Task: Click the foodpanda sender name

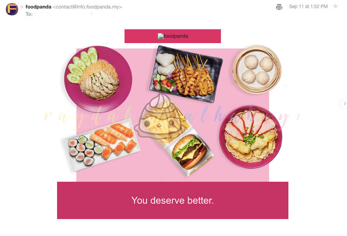Action: point(38,7)
